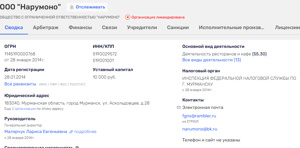Click the Отслеживать button
300x148 pixels.
[87, 7]
